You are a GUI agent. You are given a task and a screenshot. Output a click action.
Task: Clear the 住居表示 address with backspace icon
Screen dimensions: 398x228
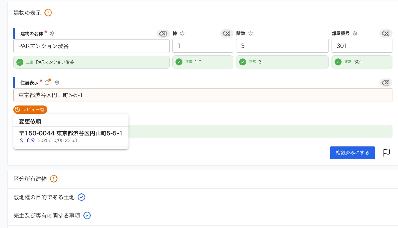[x=386, y=83]
